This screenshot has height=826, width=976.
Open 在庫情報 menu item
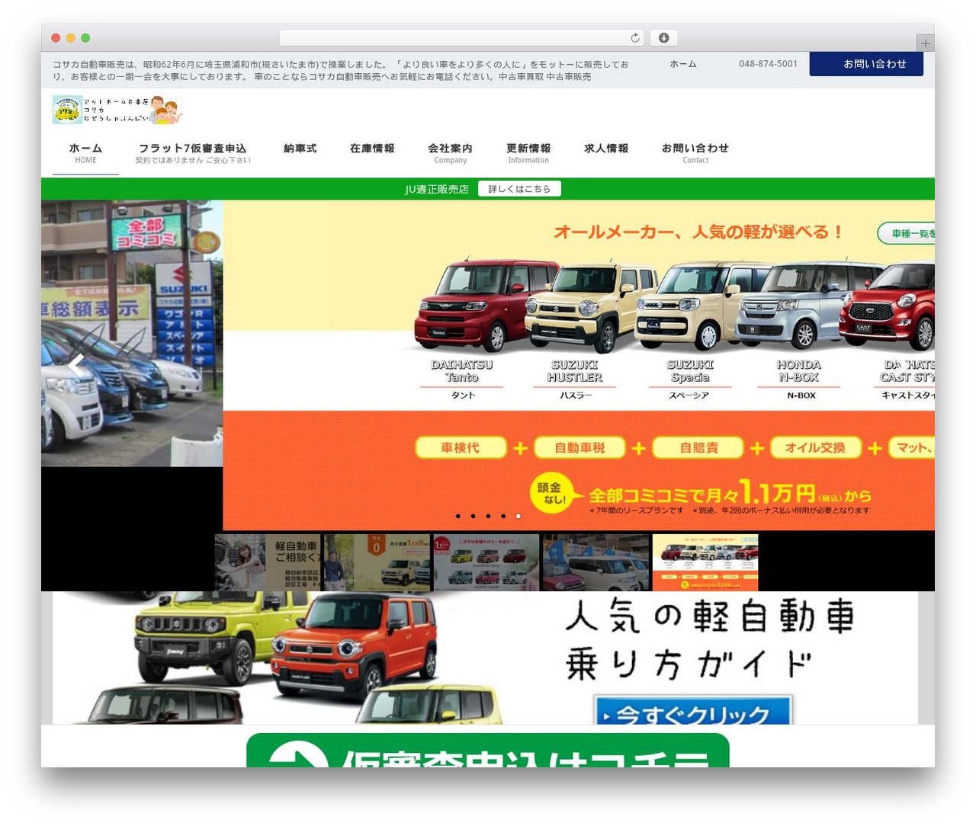[372, 149]
